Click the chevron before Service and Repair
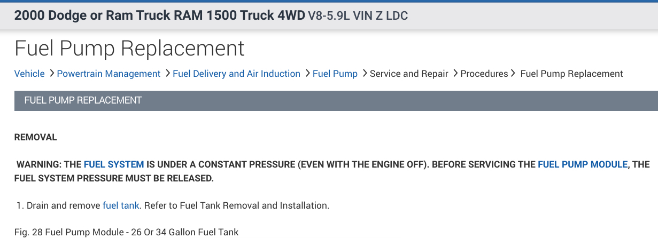 (x=365, y=73)
